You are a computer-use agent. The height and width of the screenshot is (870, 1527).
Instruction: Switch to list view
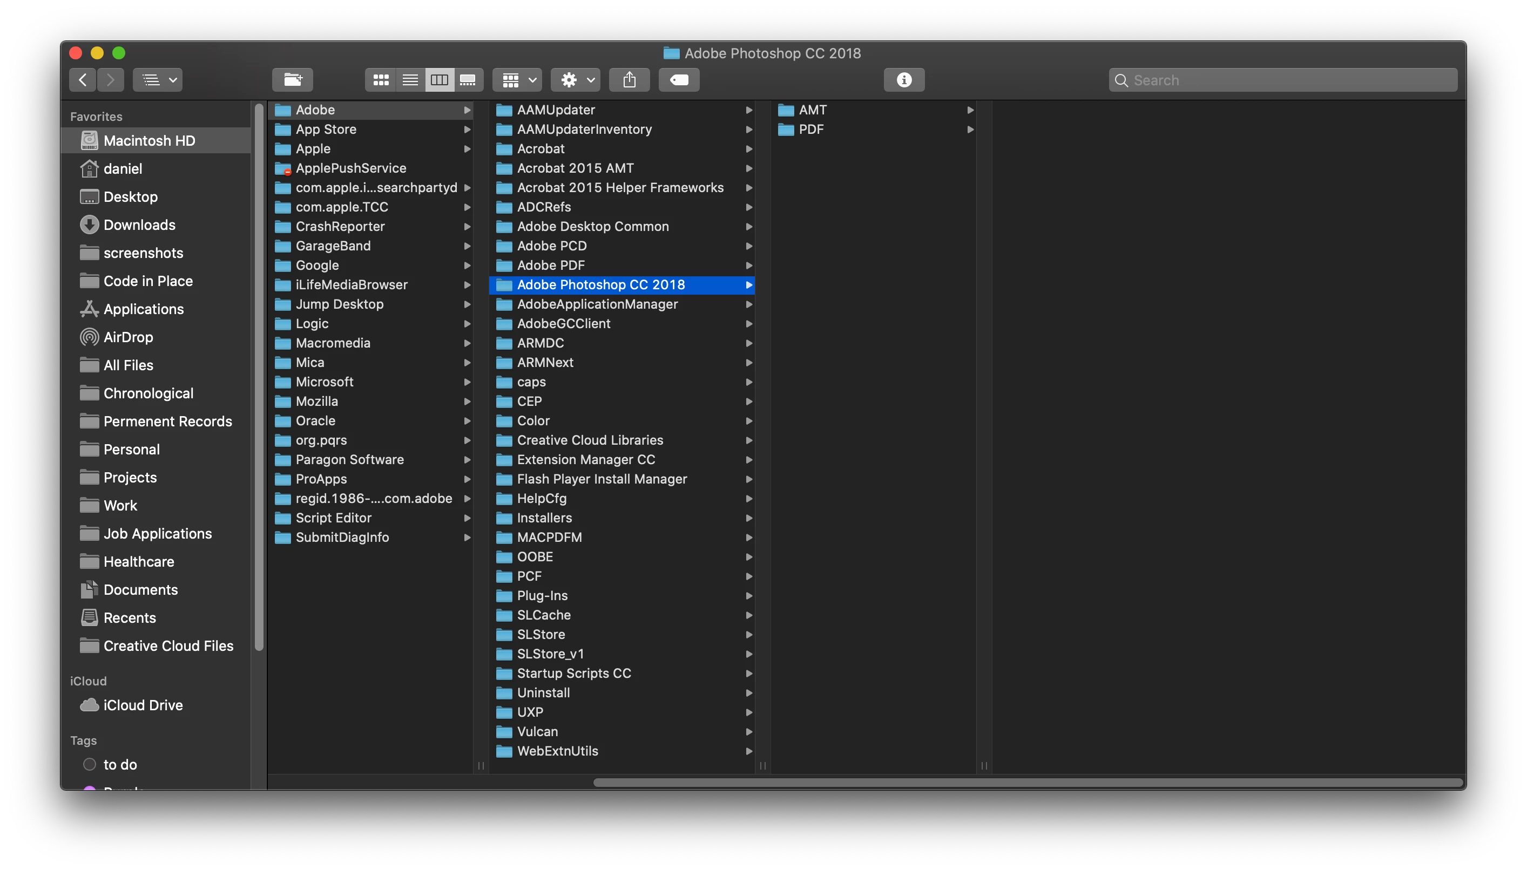(410, 80)
